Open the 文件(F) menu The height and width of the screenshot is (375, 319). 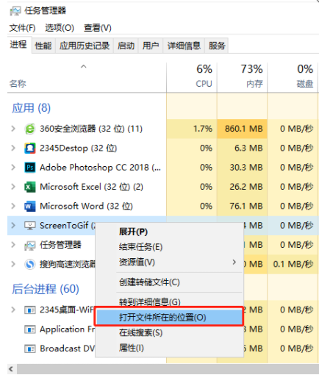22,28
